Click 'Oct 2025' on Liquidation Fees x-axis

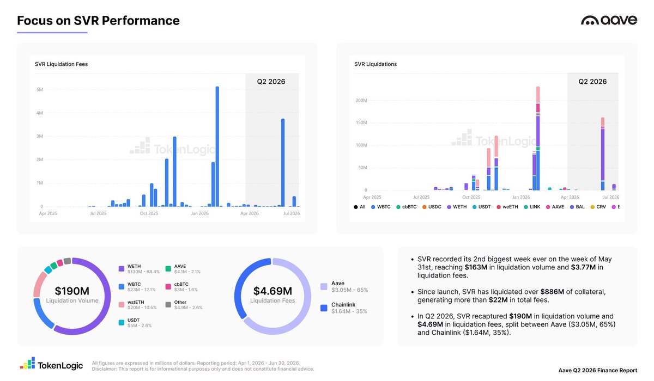(148, 213)
